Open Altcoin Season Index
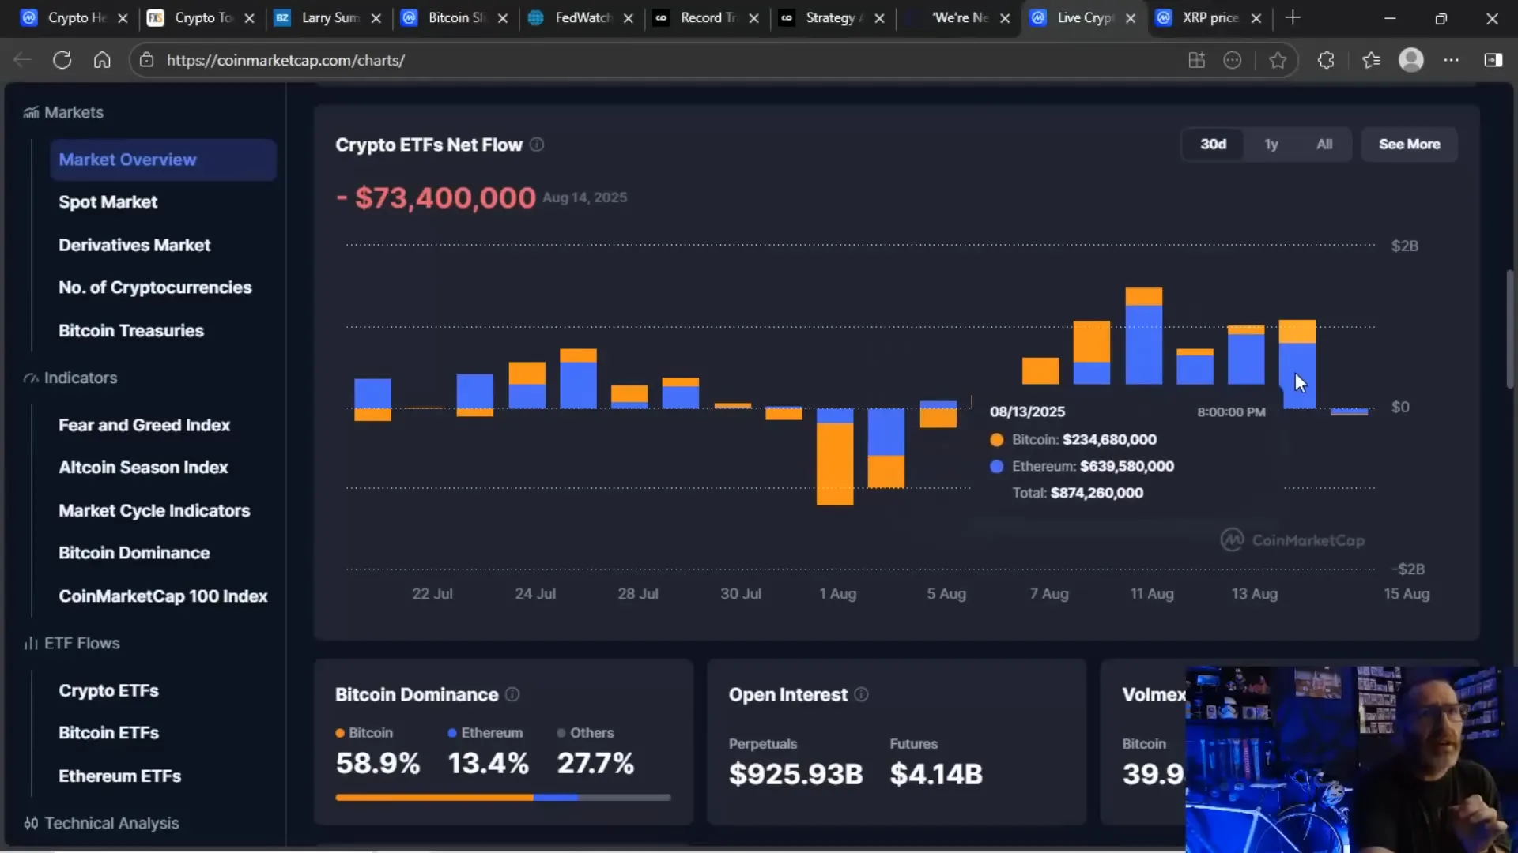Viewport: 1518px width, 853px height. click(x=143, y=468)
